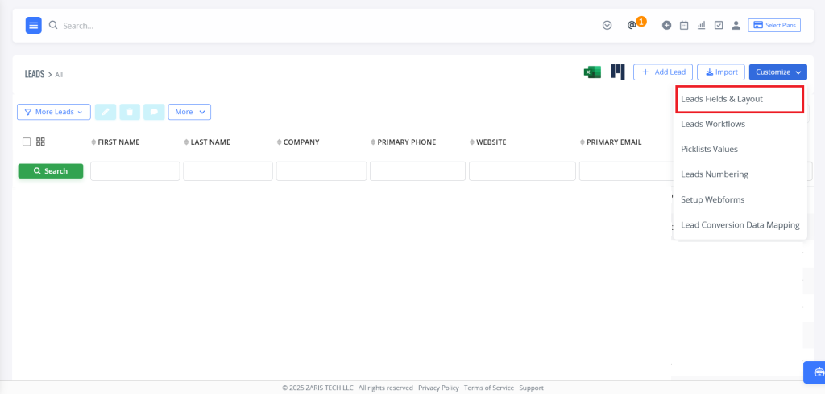Click the green Search button
This screenshot has height=394, width=825.
coord(51,171)
